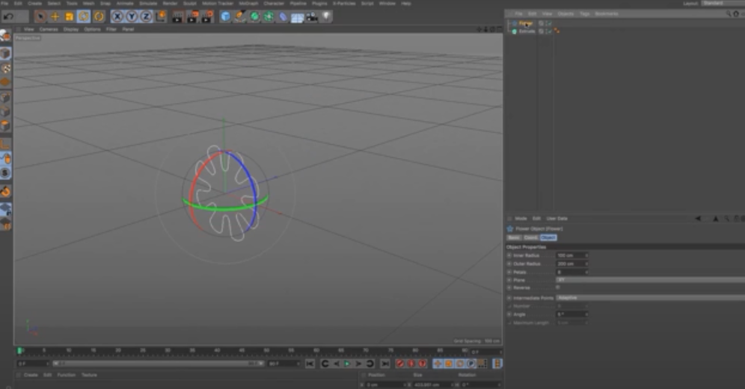Image resolution: width=745 pixels, height=389 pixels.
Task: Select the Flower object in Object Manager
Action: tap(526, 23)
